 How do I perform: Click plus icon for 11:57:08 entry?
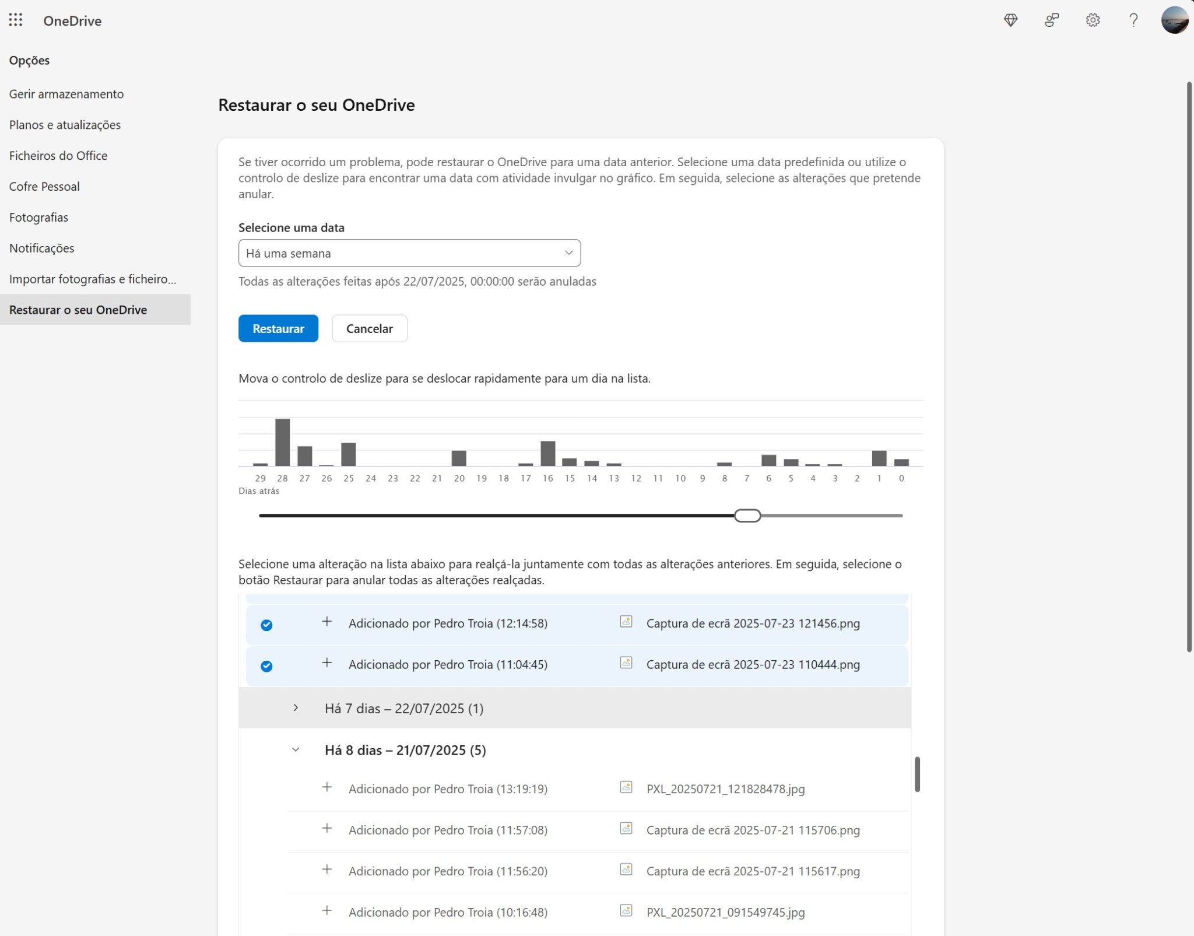pyautogui.click(x=327, y=829)
